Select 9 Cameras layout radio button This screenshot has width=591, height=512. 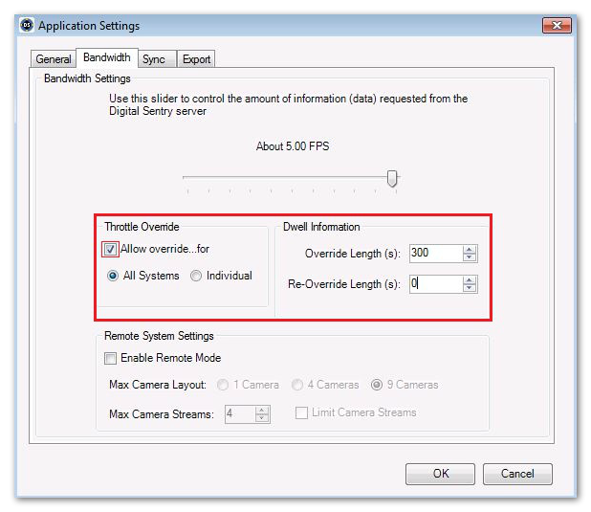point(377,385)
